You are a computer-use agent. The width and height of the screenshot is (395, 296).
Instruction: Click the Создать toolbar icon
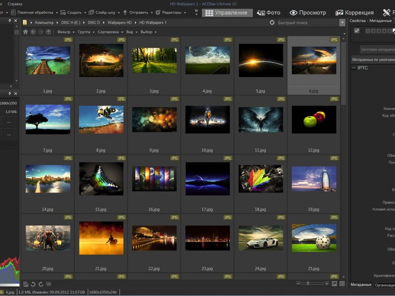click(x=63, y=12)
